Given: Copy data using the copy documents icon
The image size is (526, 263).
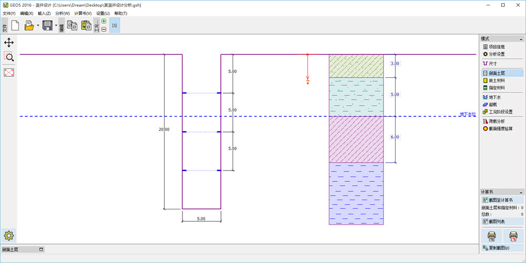Looking at the screenshot, I should [72, 25].
